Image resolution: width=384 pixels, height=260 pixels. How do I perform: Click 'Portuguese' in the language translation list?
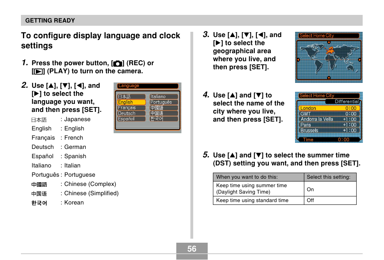[80, 175]
